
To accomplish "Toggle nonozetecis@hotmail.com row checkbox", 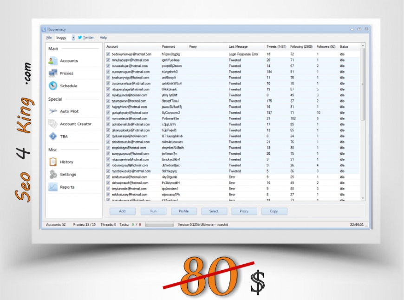I will (108, 118).
